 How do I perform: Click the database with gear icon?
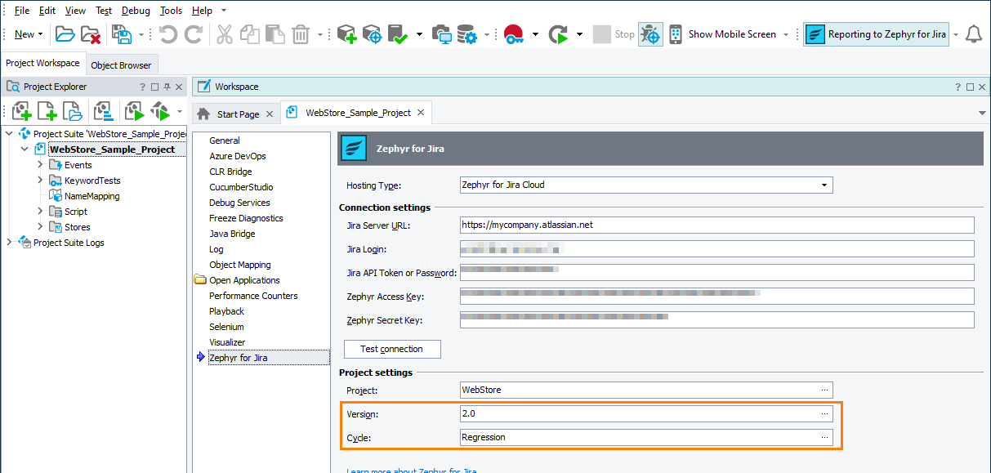[466, 34]
